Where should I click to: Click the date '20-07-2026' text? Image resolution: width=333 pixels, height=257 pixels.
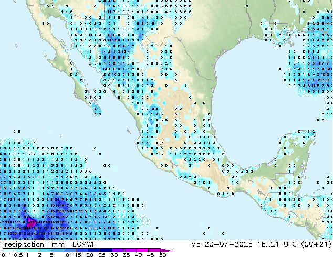228,244
